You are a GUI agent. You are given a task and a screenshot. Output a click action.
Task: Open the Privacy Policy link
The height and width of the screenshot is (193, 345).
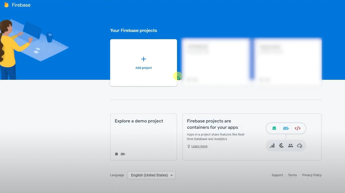point(312,175)
